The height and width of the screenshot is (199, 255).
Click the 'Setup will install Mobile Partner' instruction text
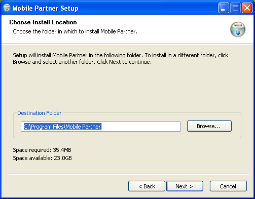click(121, 55)
